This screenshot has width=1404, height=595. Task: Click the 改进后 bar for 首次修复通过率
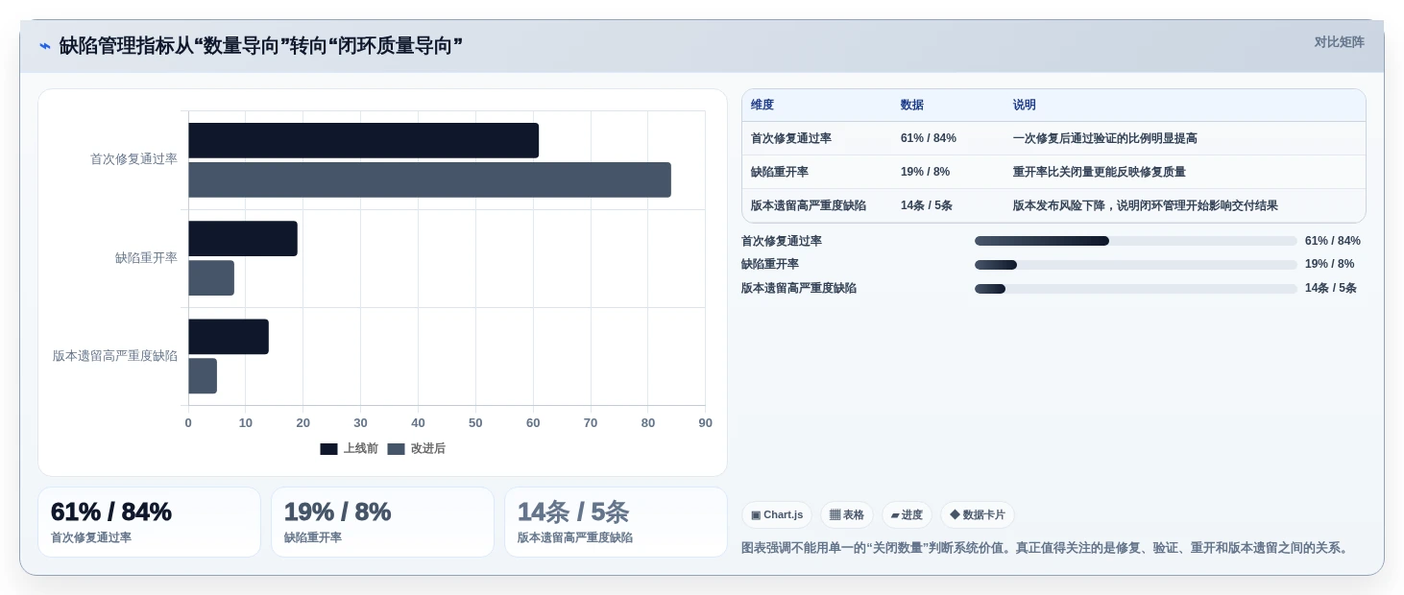coord(429,179)
